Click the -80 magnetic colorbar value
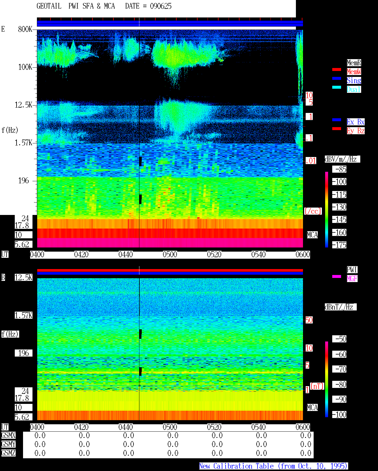Screen dimensions: 378x471 pos(339,384)
